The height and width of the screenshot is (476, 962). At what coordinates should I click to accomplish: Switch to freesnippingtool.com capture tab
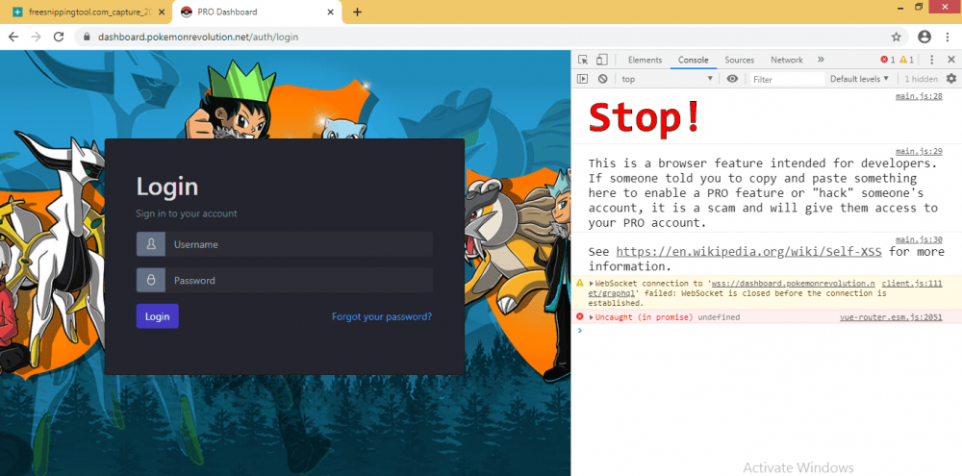86,12
